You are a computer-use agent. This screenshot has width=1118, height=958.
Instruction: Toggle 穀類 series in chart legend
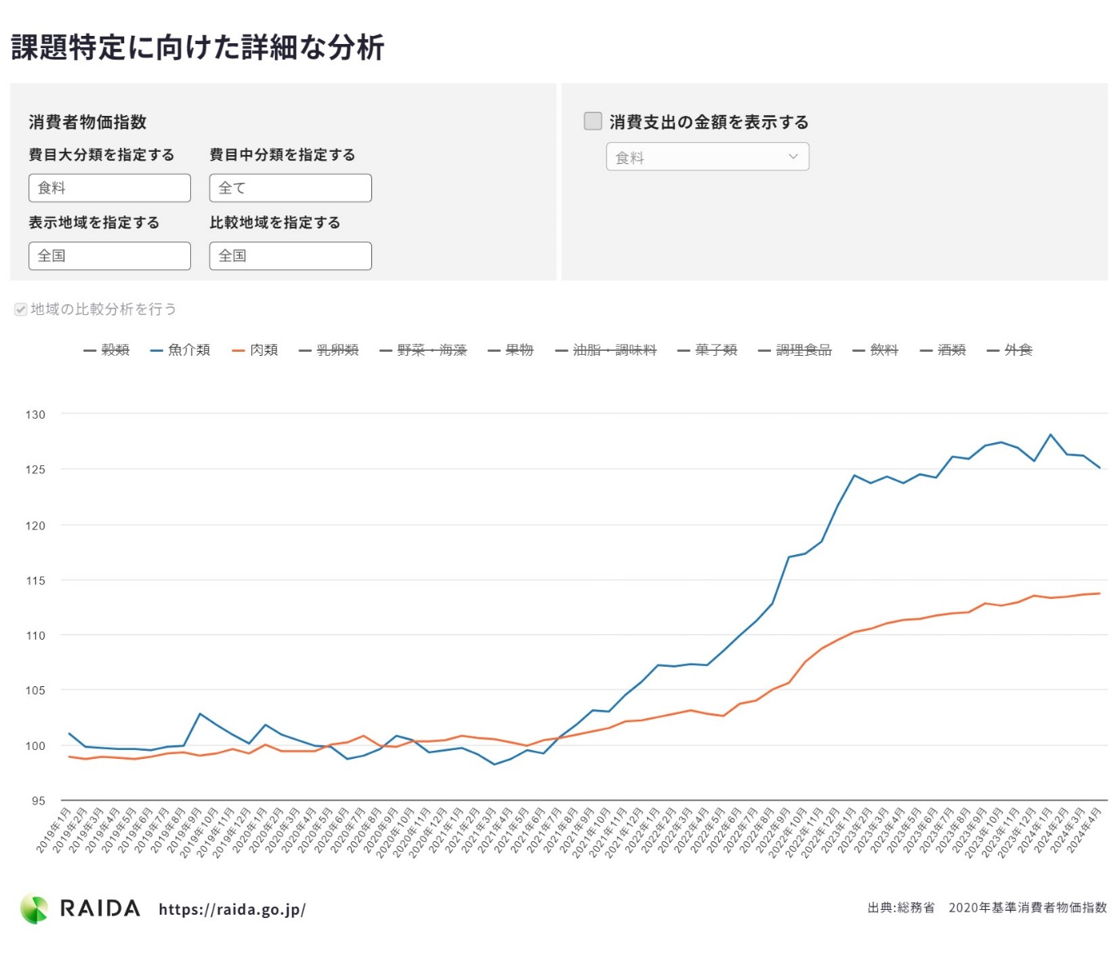pos(107,350)
